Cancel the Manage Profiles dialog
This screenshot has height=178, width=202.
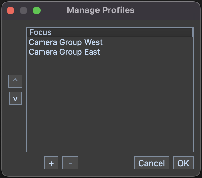[x=151, y=163]
